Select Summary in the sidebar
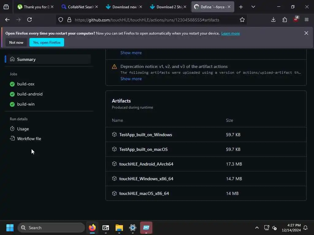The height and width of the screenshot is (235, 314). click(48, 59)
